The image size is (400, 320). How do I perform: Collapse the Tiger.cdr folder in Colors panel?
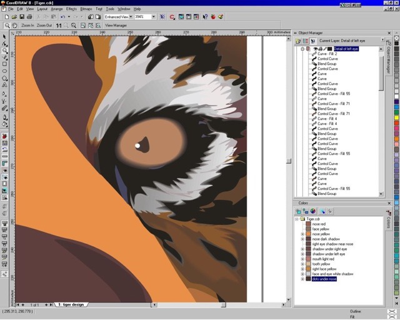tap(297, 219)
